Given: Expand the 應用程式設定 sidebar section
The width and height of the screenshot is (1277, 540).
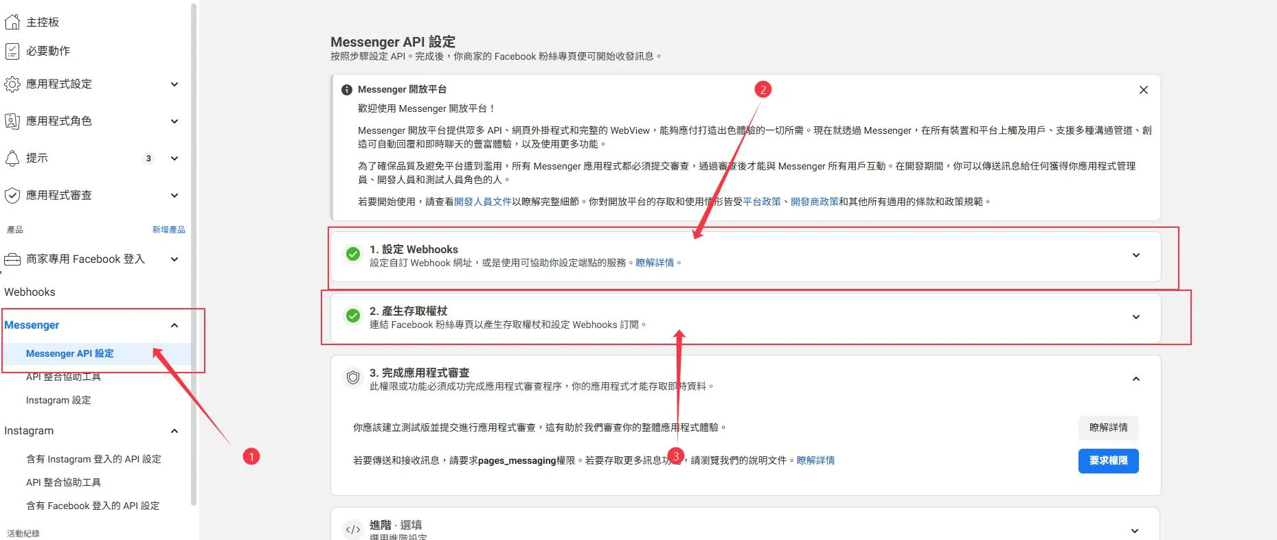Looking at the screenshot, I should point(174,84).
